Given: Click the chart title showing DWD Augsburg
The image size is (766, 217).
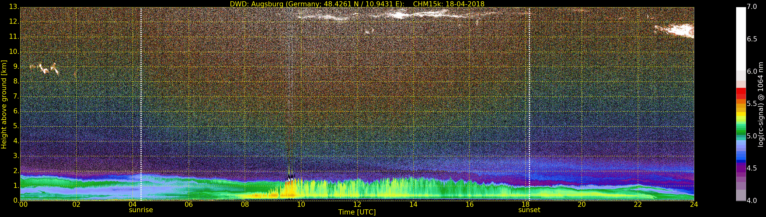Looking at the screenshot, I should [x=357, y=4].
